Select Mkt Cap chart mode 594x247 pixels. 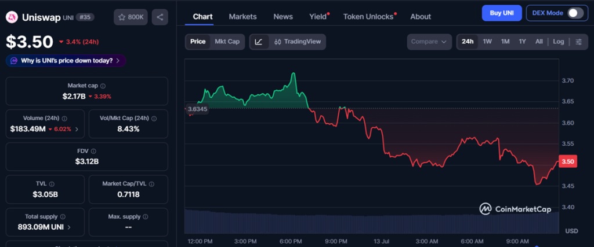click(227, 42)
